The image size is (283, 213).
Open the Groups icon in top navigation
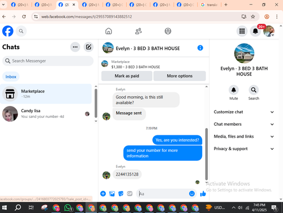tap(168, 31)
